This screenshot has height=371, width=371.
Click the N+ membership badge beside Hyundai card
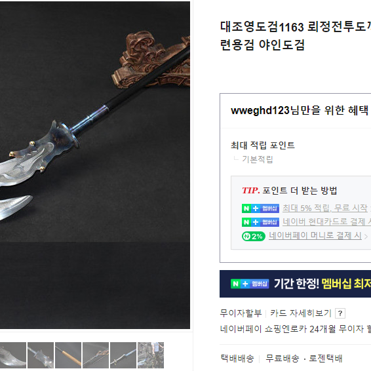[x=260, y=222]
